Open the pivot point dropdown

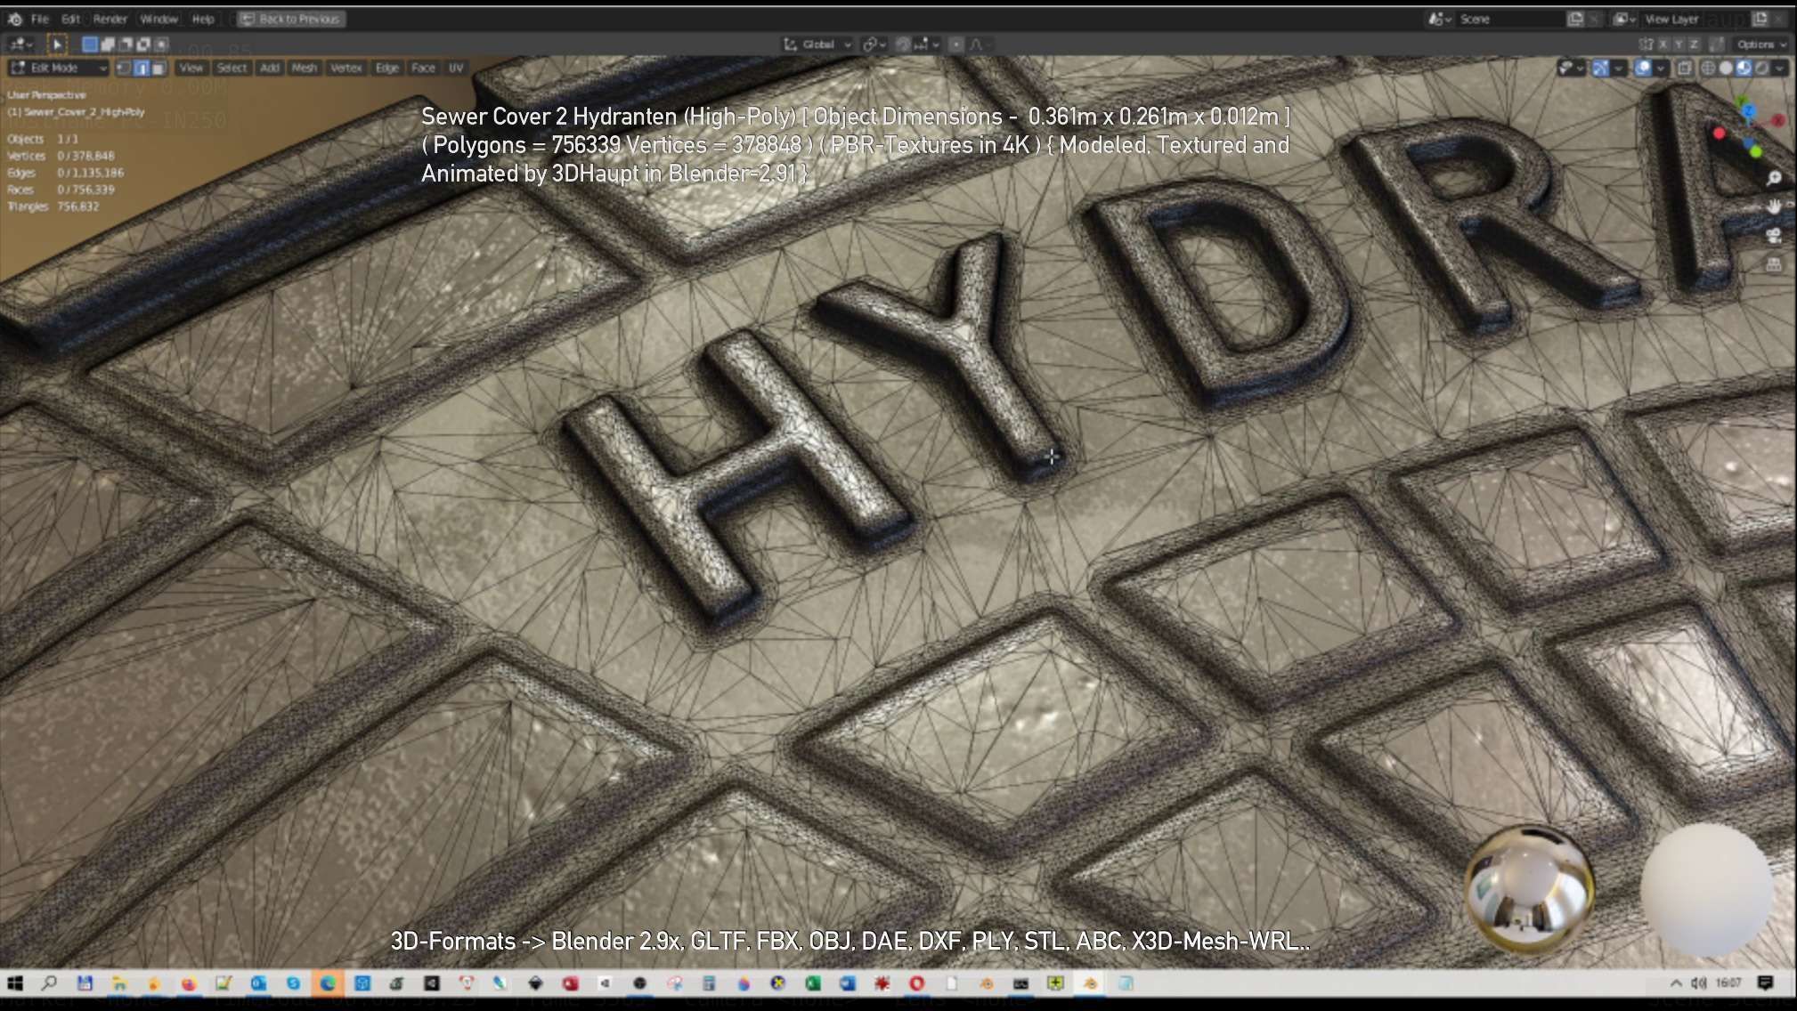coord(874,44)
